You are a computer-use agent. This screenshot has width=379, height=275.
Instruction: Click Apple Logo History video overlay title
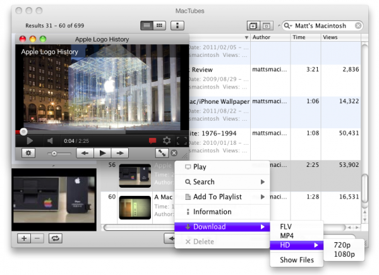coord(49,52)
